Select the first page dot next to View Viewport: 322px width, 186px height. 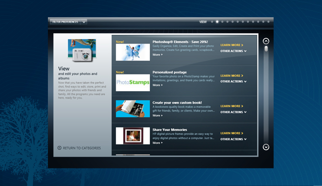[212, 21]
